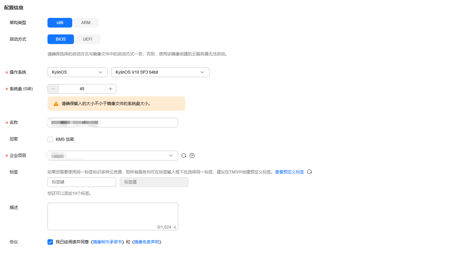
Task: Click the 查看预定义标签 link
Action: click(289, 172)
